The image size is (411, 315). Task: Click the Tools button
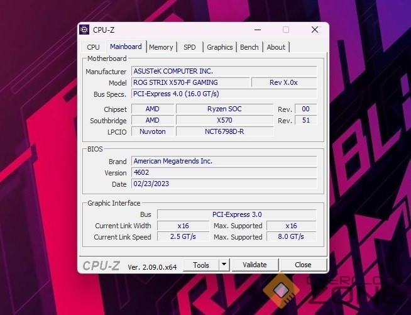point(200,265)
